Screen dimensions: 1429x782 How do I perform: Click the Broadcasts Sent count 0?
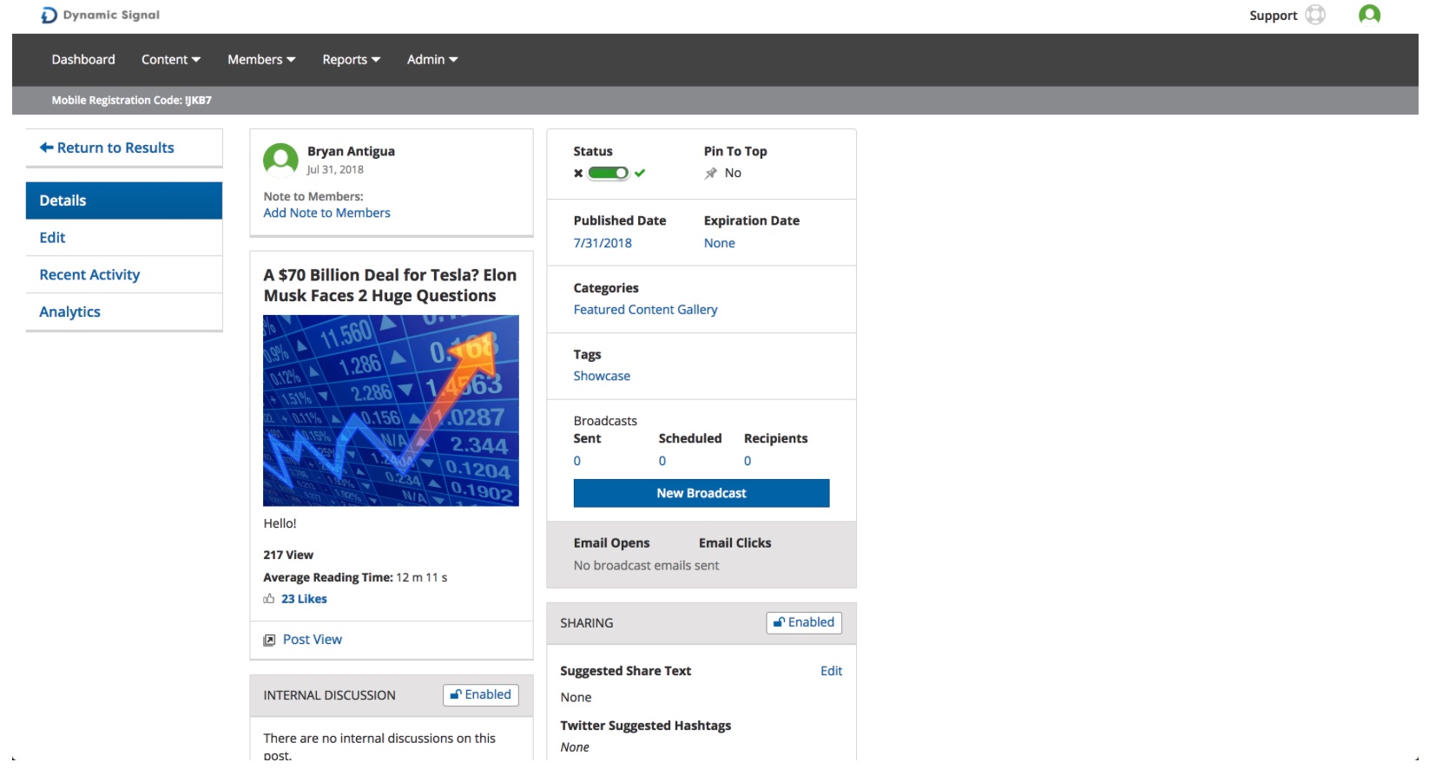coord(577,461)
